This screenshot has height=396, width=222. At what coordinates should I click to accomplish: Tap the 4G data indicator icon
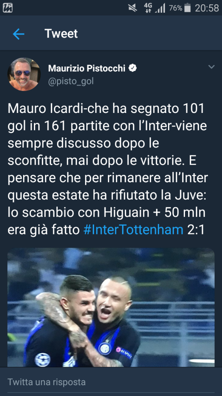[x=148, y=8]
